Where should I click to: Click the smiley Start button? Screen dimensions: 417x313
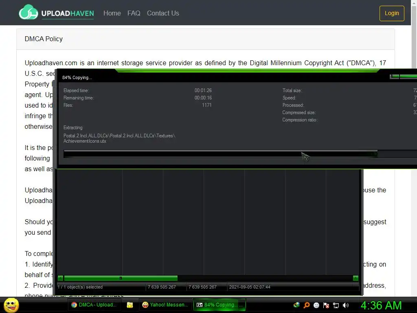(11, 305)
